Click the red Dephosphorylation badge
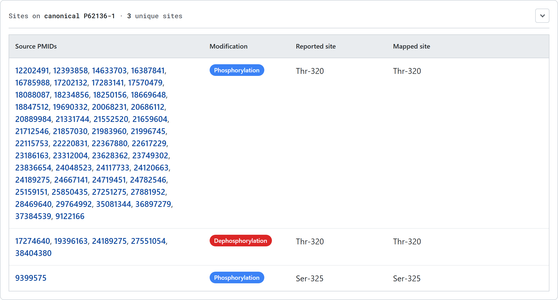Image resolution: width=558 pixels, height=300 pixels. pos(241,241)
